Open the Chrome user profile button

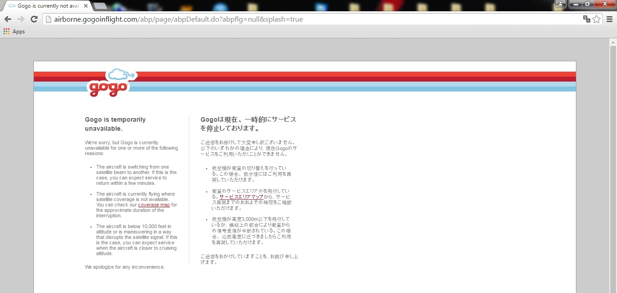(560, 4)
